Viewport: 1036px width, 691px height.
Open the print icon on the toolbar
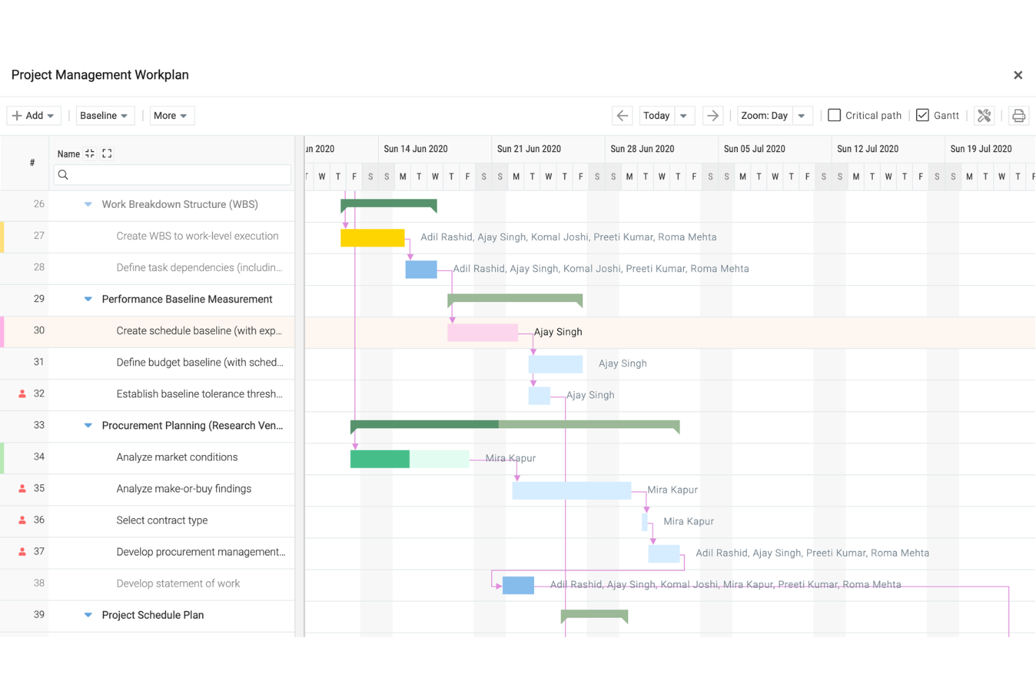point(1018,115)
